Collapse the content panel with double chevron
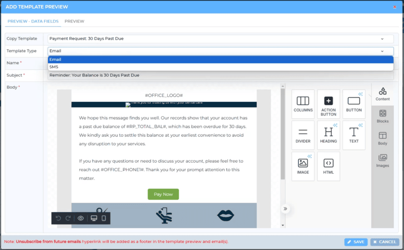Image resolution: width=404 pixels, height=250 pixels. point(285,209)
